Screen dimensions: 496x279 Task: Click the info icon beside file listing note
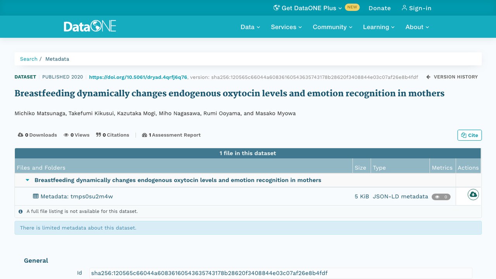(x=21, y=212)
